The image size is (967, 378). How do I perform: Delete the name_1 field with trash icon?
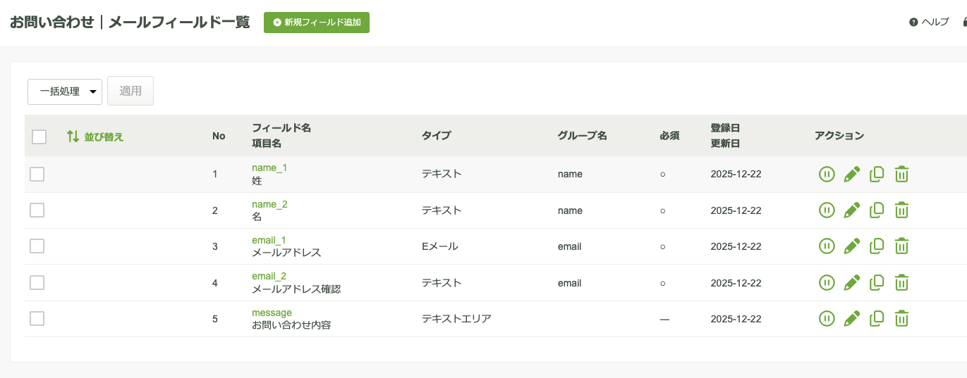pyautogui.click(x=901, y=174)
